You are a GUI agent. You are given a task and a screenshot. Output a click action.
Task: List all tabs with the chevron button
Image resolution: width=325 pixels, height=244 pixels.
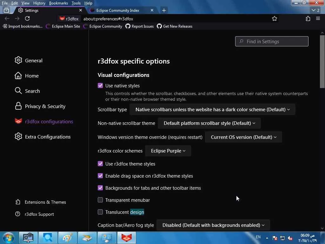click(315, 10)
